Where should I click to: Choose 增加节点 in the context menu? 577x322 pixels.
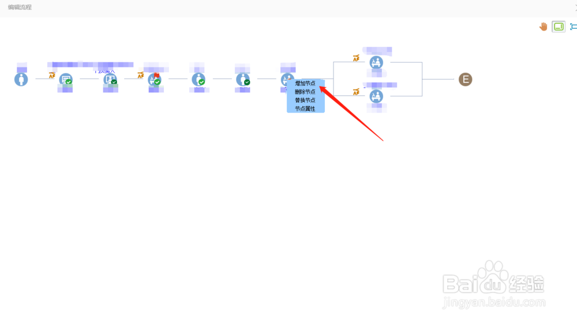click(305, 84)
